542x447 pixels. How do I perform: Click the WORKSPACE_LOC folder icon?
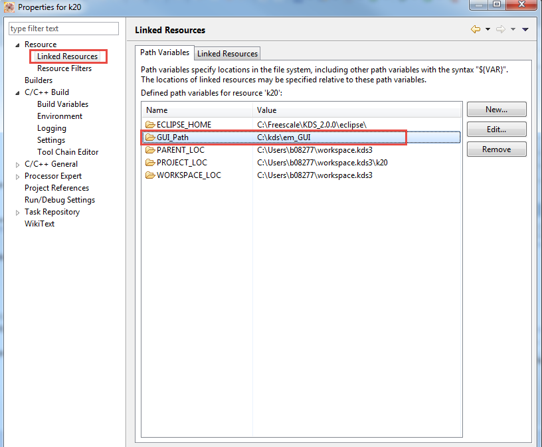[x=150, y=175]
